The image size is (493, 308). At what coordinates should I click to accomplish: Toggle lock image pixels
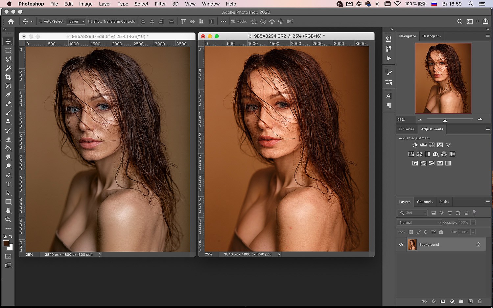click(418, 232)
